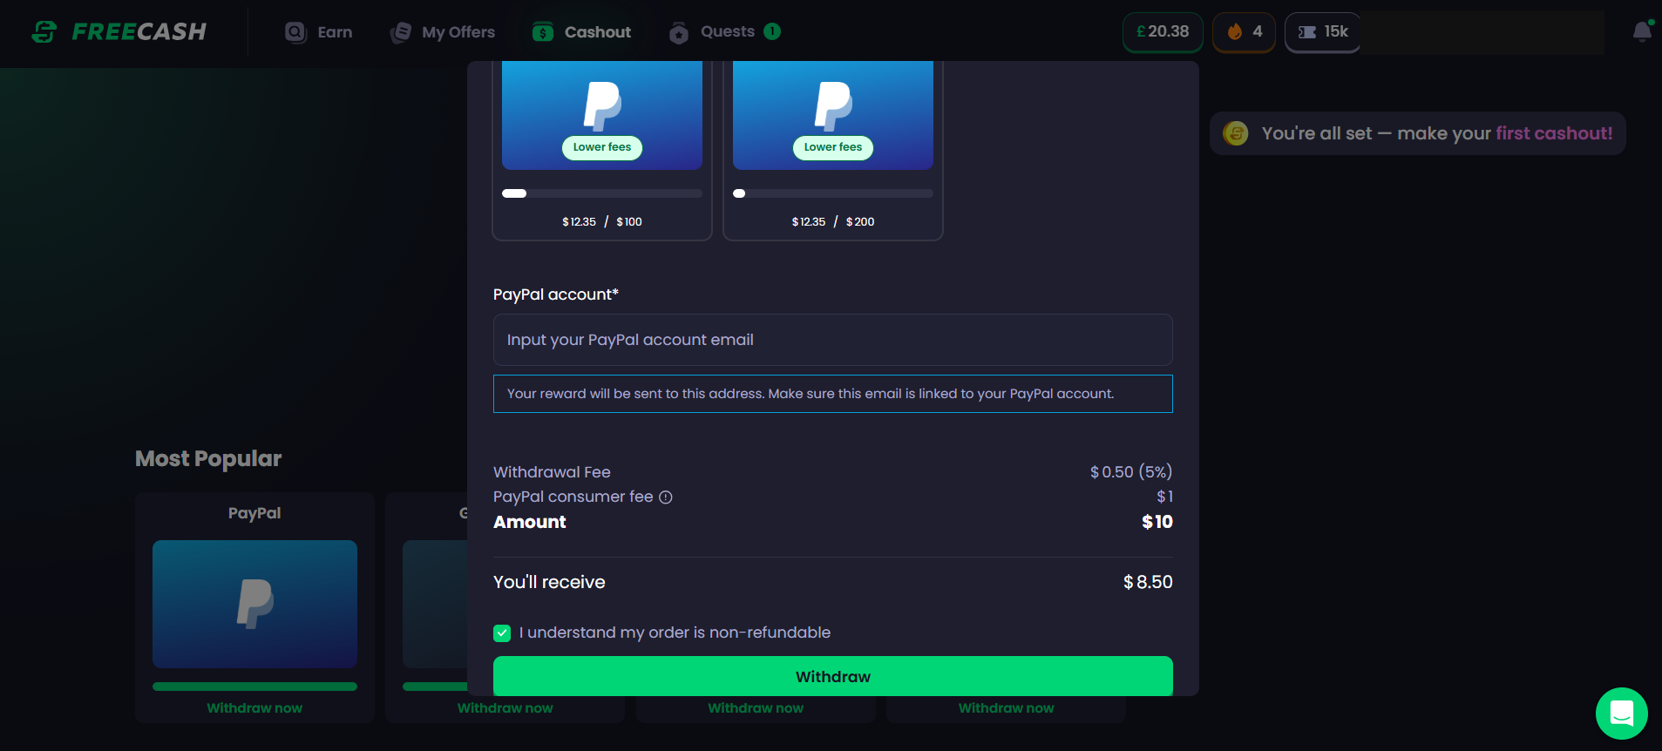Open the £20.38 balance pill
The height and width of the screenshot is (751, 1662).
(1162, 32)
